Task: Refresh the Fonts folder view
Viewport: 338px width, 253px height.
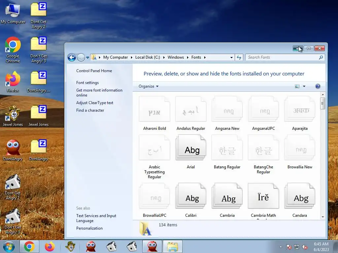Action: point(239,57)
